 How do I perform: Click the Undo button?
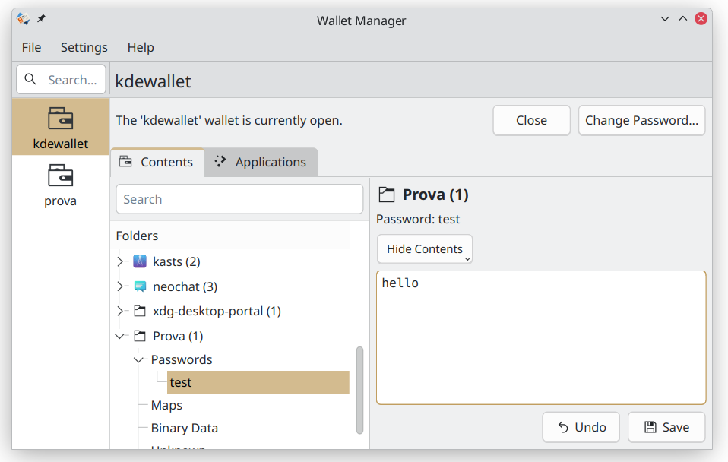coord(581,427)
